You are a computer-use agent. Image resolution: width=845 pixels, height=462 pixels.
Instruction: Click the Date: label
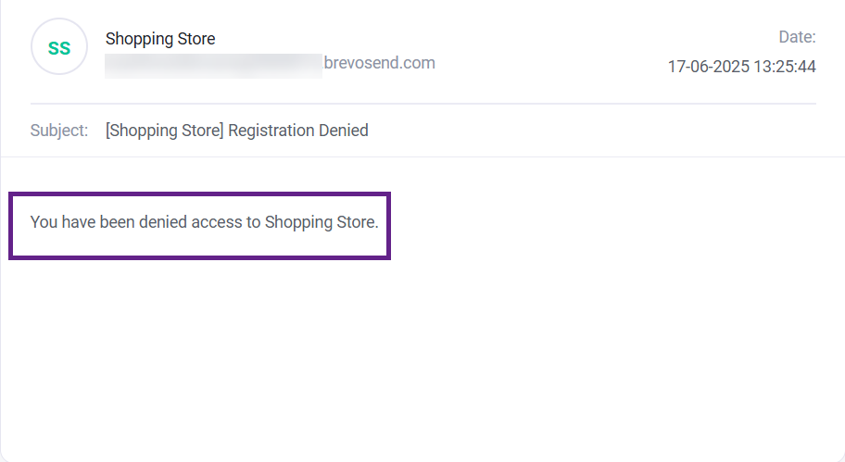(x=797, y=37)
